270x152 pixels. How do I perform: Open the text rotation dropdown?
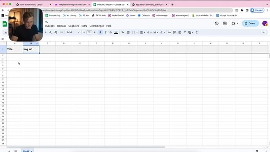point(162,33)
